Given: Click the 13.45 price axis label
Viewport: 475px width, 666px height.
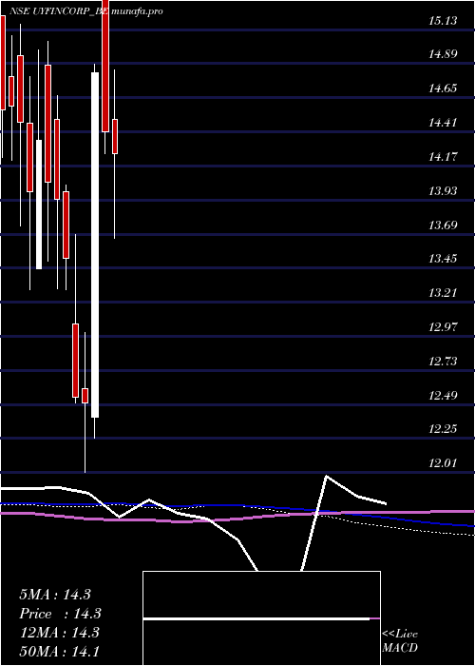Looking at the screenshot, I should coord(443,259).
